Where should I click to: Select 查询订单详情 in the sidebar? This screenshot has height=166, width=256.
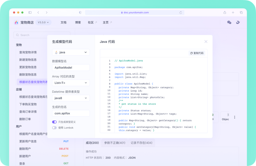28,112
